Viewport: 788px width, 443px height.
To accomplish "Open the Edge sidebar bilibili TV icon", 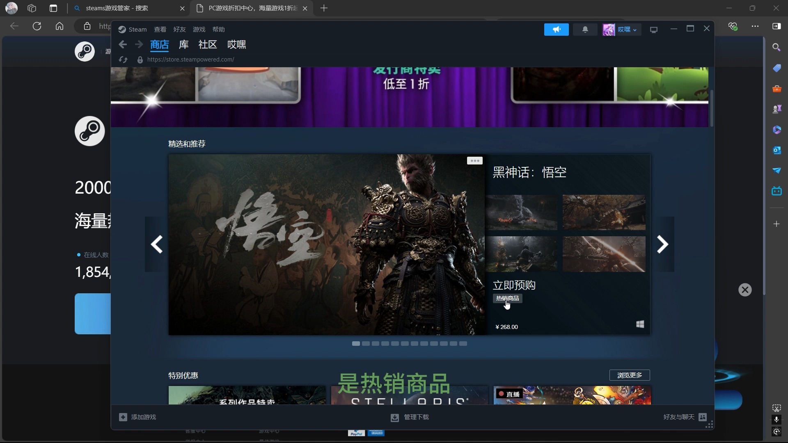I will (777, 191).
